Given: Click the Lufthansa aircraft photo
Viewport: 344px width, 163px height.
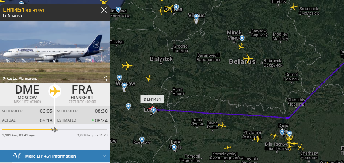Looking at the screenshot, I should point(55,52).
